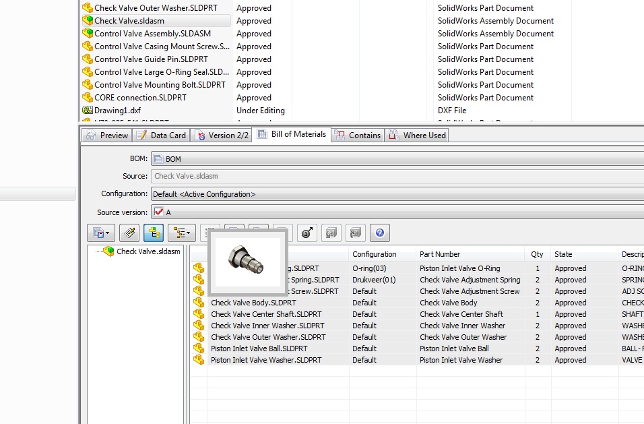
Task: Click the part thumbnail preview image
Action: pos(248,262)
